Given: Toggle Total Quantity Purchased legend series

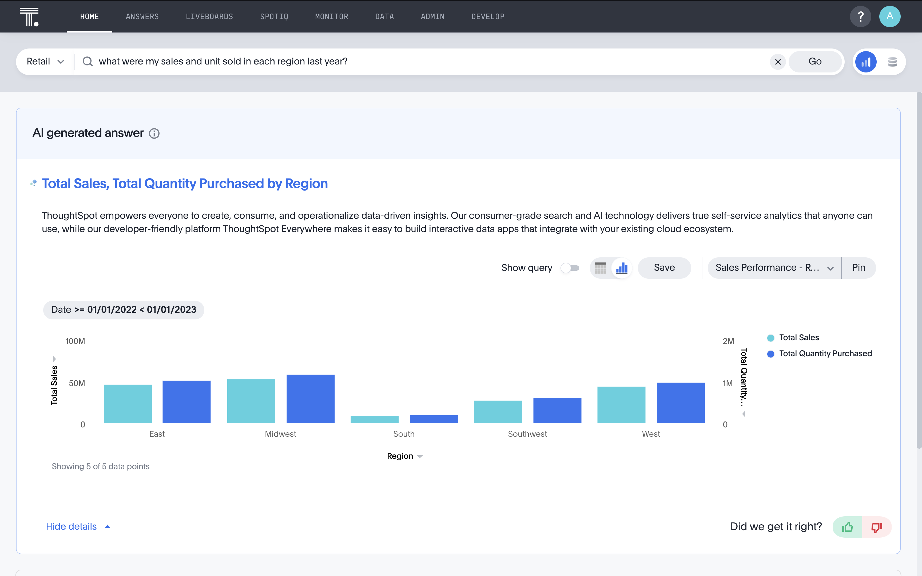Looking at the screenshot, I should (819, 354).
